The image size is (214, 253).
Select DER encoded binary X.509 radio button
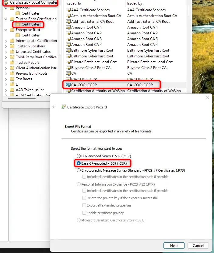79,156
